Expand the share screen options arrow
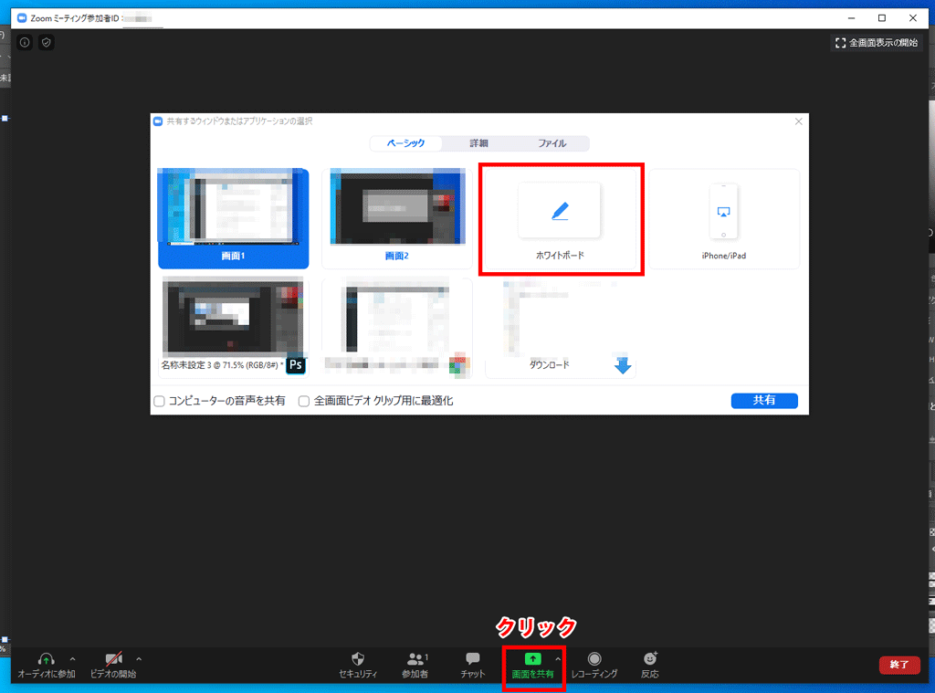Image resolution: width=935 pixels, height=693 pixels. (x=558, y=658)
